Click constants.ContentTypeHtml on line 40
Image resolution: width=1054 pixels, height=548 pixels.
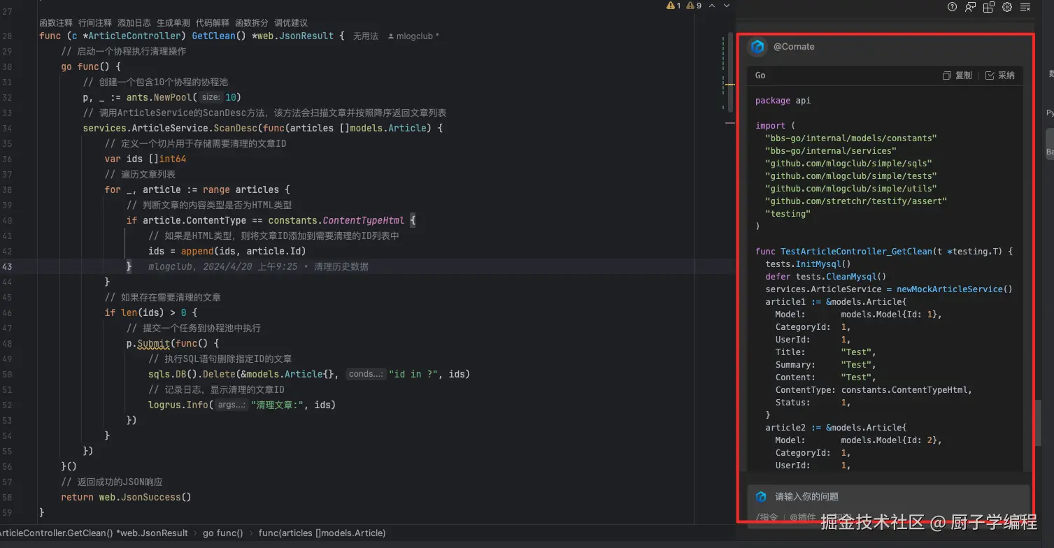coord(336,220)
